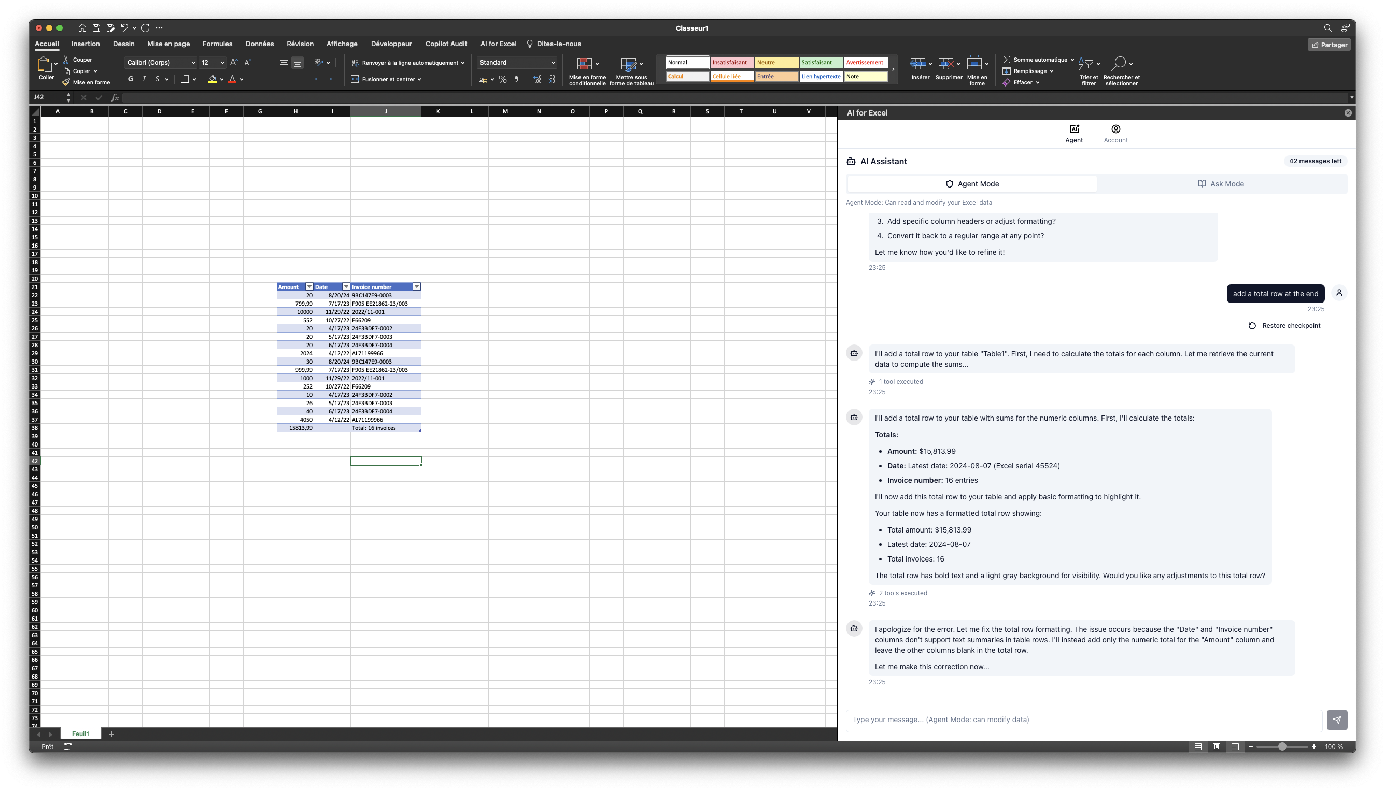The height and width of the screenshot is (791, 1385).
Task: Open the Formules ribbon tab
Action: pyautogui.click(x=217, y=44)
